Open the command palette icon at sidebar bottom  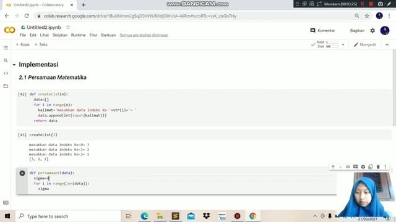coord(6,203)
